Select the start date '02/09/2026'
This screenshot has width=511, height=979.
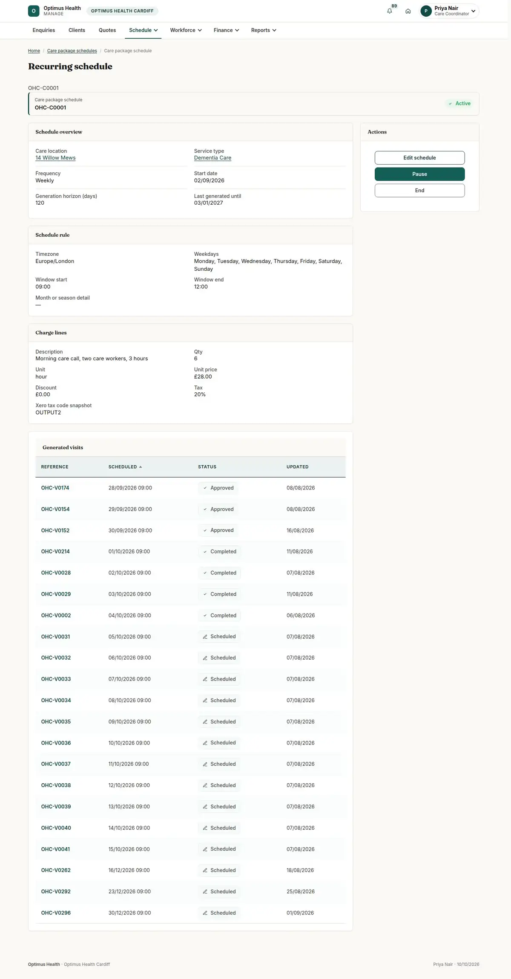point(209,181)
